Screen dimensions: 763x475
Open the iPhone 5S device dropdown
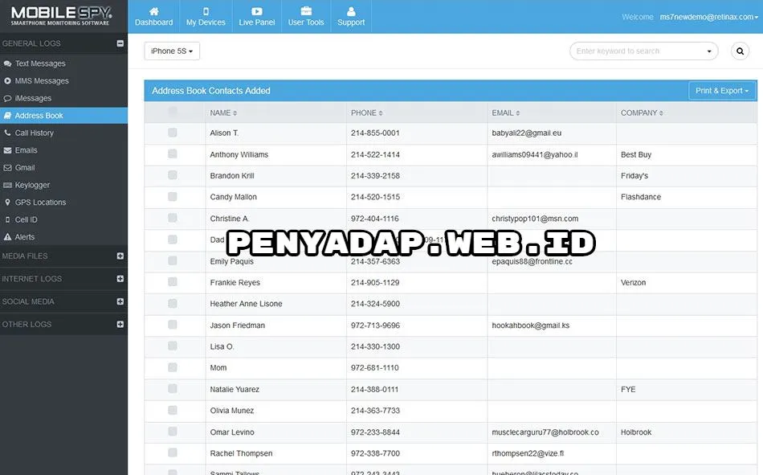click(x=172, y=51)
